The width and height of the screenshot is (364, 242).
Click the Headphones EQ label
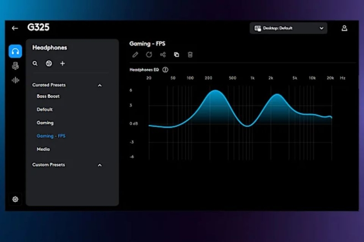click(144, 70)
